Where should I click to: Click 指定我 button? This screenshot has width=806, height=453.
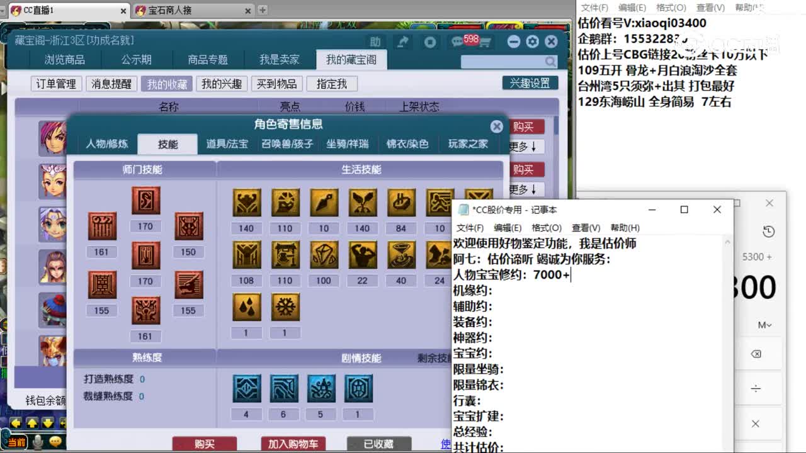[332, 84]
